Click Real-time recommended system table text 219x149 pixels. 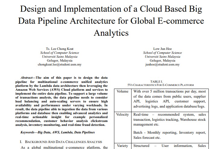point(170,119)
